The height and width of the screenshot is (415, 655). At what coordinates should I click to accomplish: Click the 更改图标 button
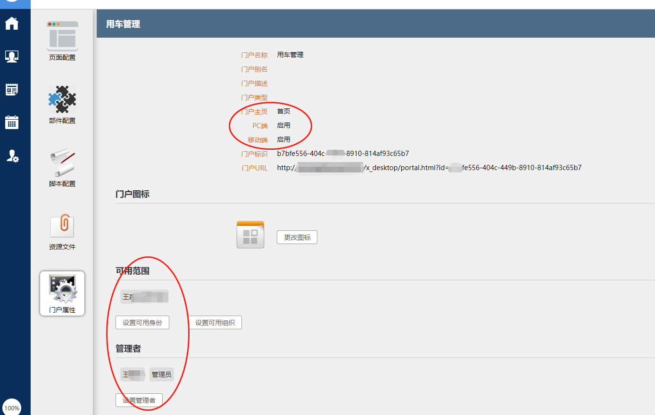click(x=297, y=237)
